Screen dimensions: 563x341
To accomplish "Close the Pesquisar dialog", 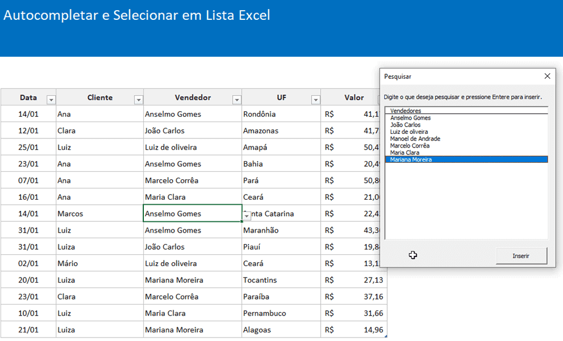I will coord(547,76).
